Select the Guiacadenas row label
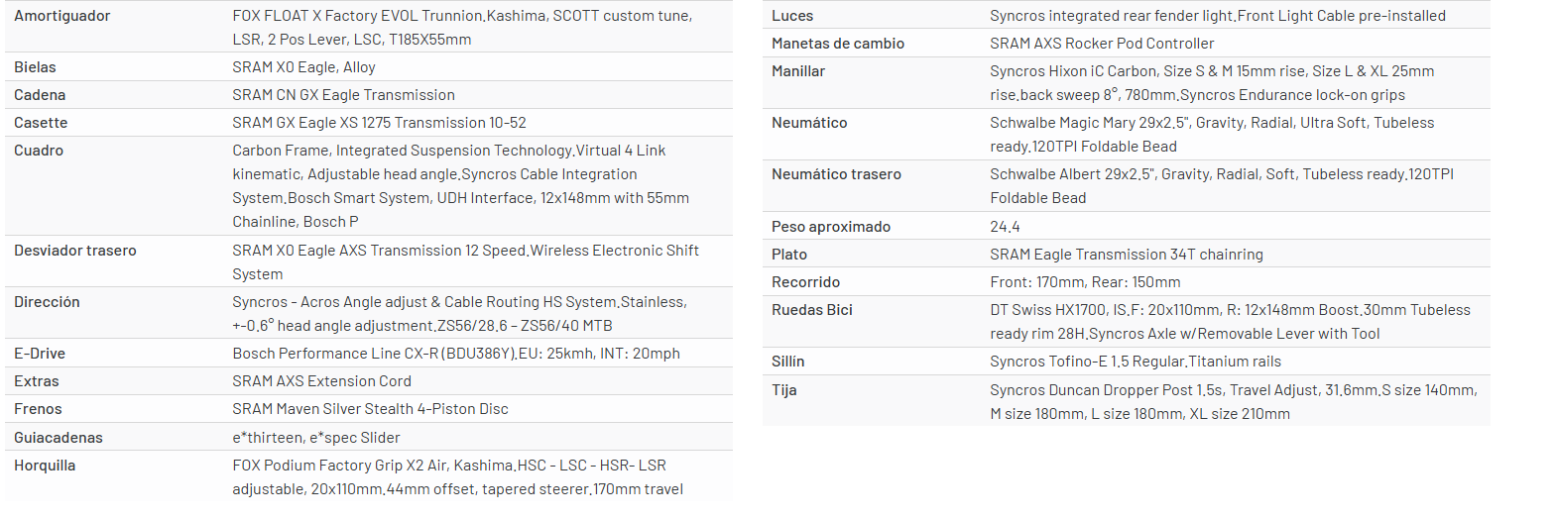The width and height of the screenshot is (1556, 520). click(59, 438)
